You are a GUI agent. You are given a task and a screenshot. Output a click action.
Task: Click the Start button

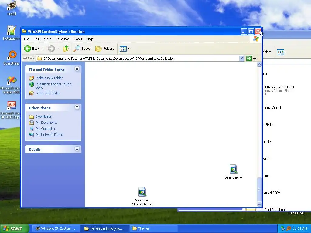[14, 228]
